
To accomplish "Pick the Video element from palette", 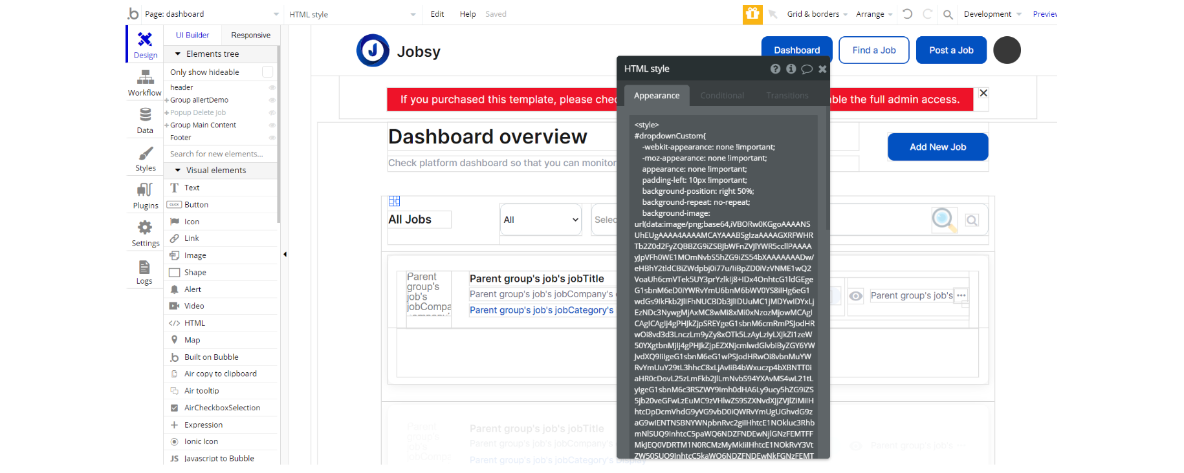I will pos(221,306).
